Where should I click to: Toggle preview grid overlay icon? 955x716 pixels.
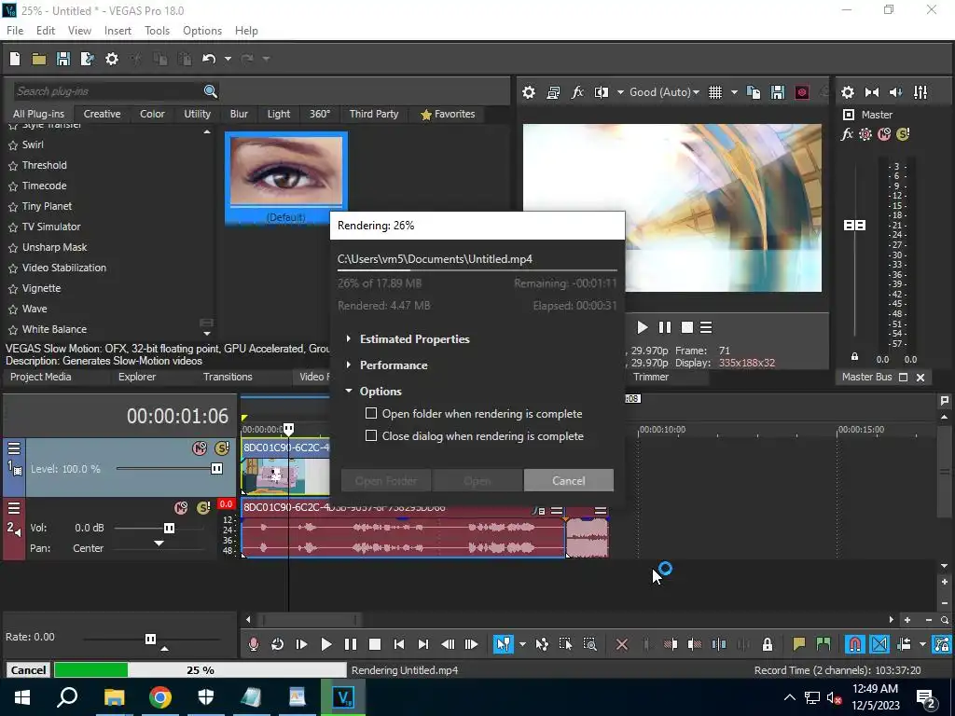tap(715, 92)
